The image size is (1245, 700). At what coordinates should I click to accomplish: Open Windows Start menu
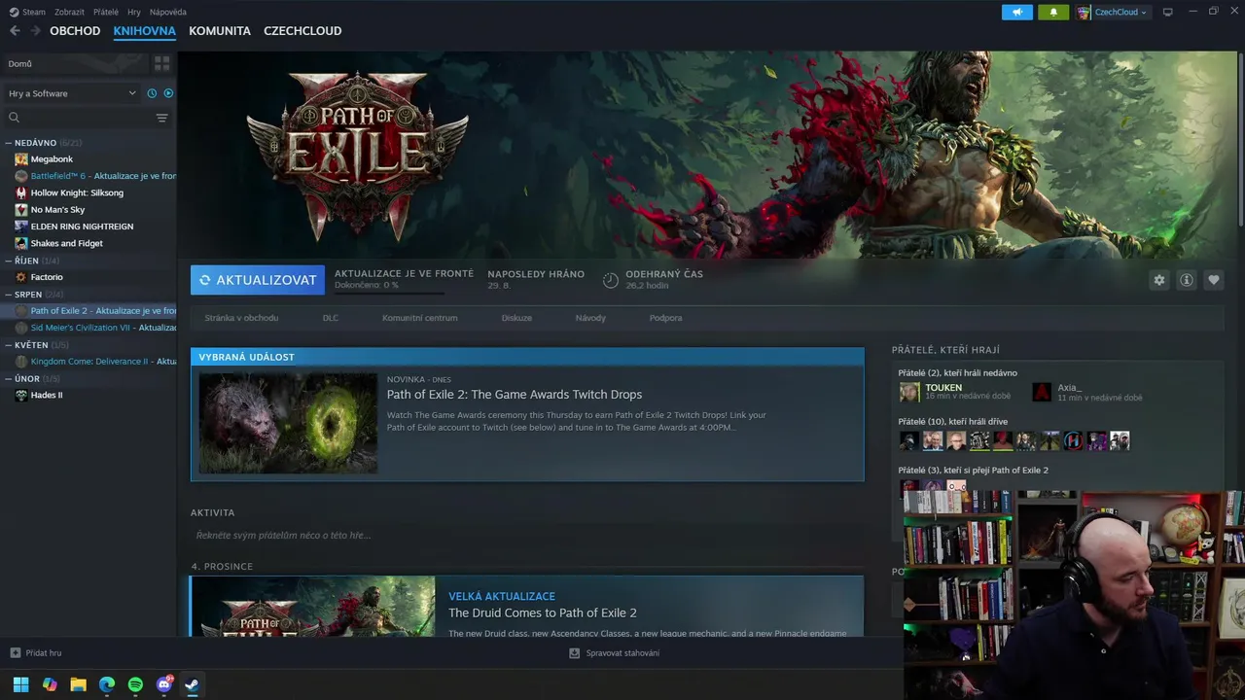(x=20, y=684)
